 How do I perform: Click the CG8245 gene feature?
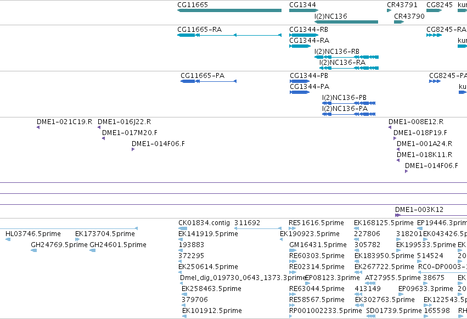pyautogui.click(x=434, y=10)
